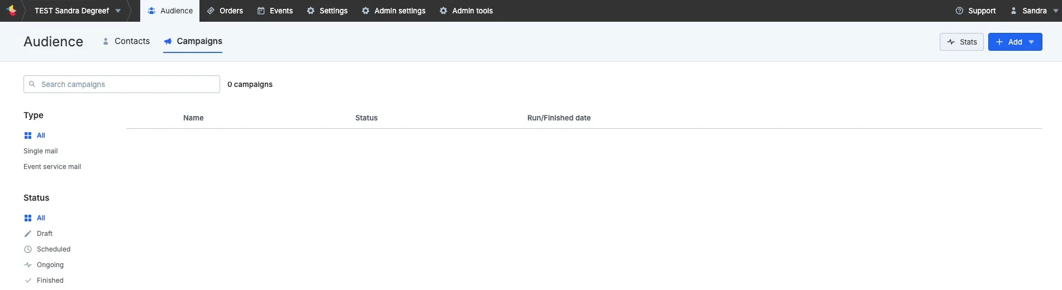Click the '0 campaigns' count text
The width and height of the screenshot is (1062, 290).
[x=250, y=84]
